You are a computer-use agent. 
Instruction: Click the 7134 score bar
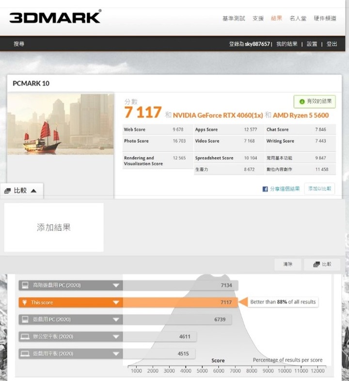(180, 285)
